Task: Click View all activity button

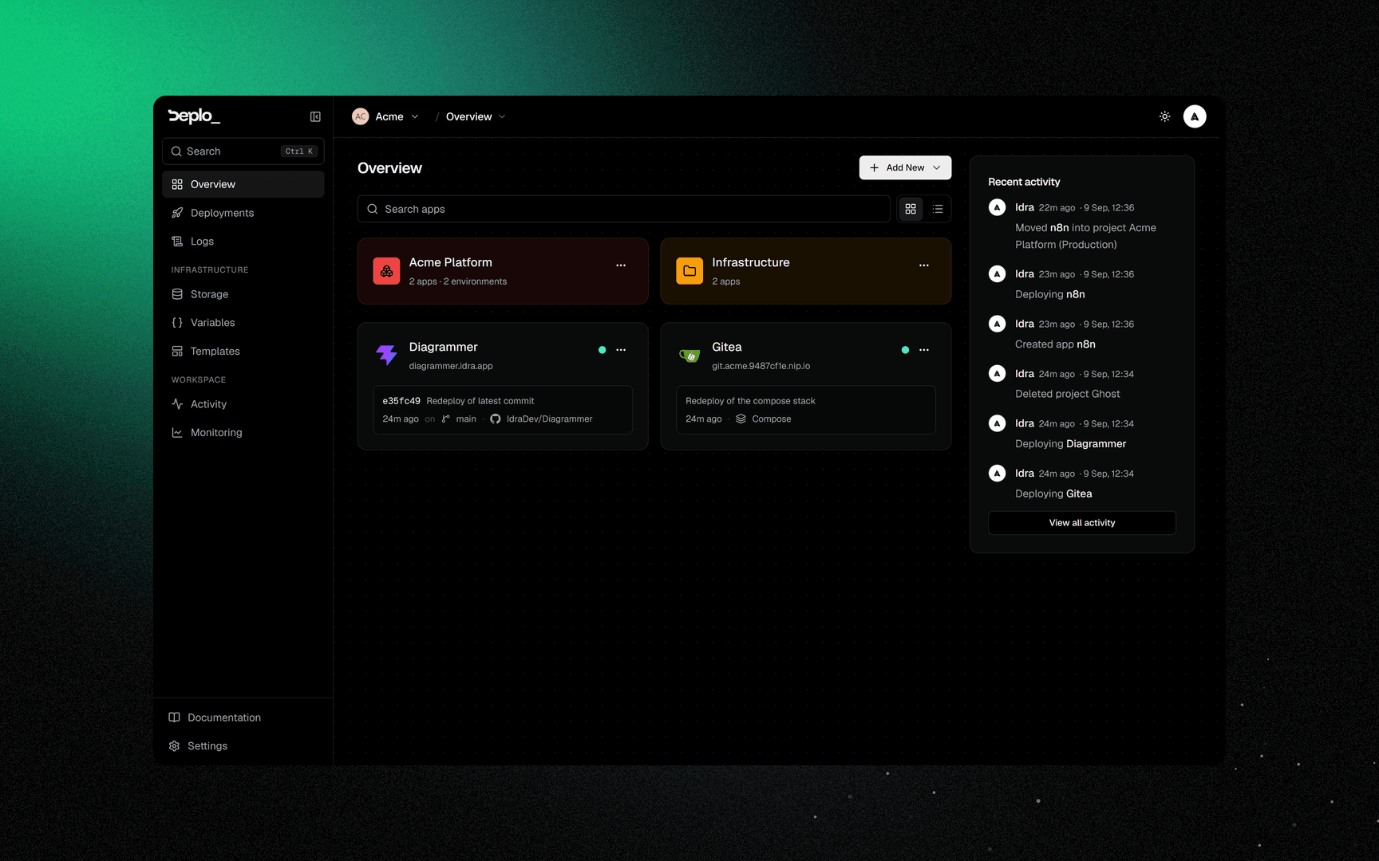Action: (1082, 523)
